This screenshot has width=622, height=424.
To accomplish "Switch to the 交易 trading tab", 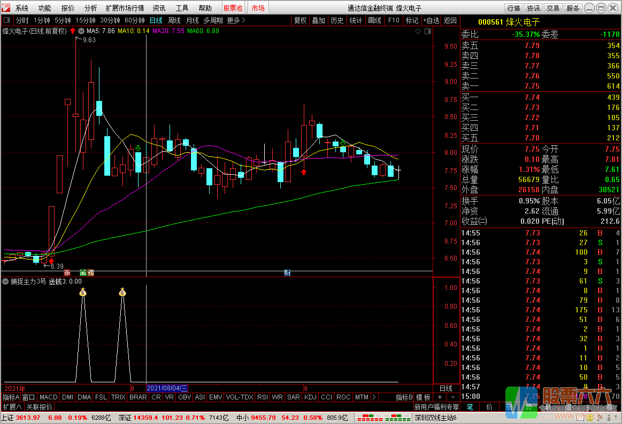I will 552,8.
